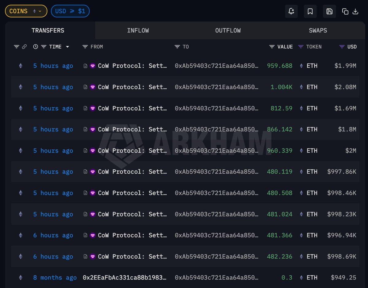Switch to the SWAPS tab
Screen dimensions: 368x288
click(x=318, y=30)
